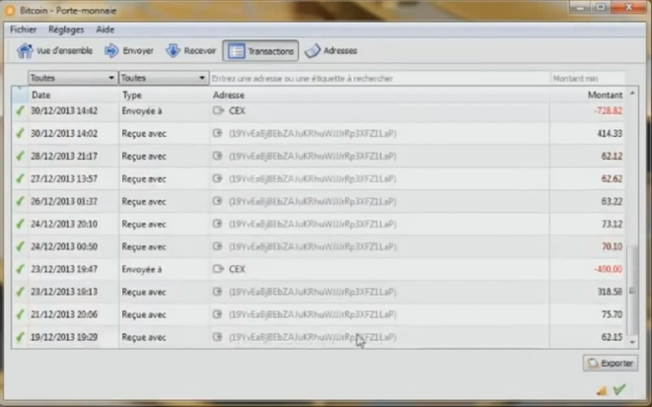Viewport: 652px width, 407px height.
Task: Click the vertical scrollbar thumb of the list
Action: tap(632, 290)
